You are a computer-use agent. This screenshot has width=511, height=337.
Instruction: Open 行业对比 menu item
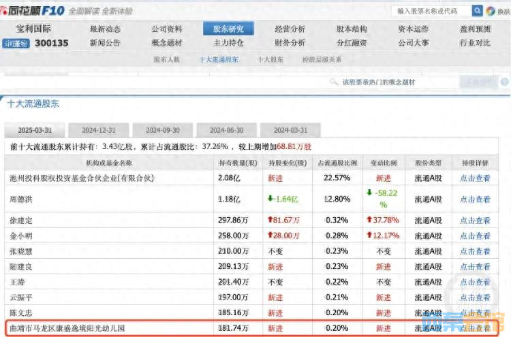tap(475, 43)
